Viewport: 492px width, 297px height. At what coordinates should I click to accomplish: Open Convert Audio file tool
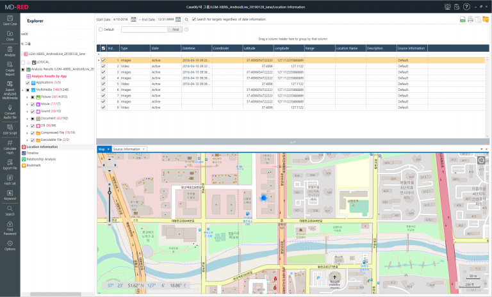coord(10,112)
